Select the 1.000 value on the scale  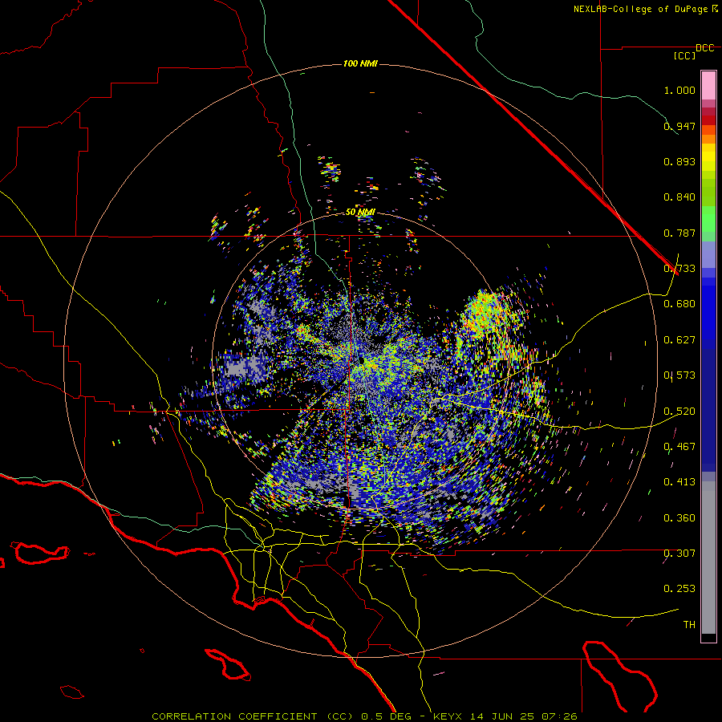(x=679, y=90)
